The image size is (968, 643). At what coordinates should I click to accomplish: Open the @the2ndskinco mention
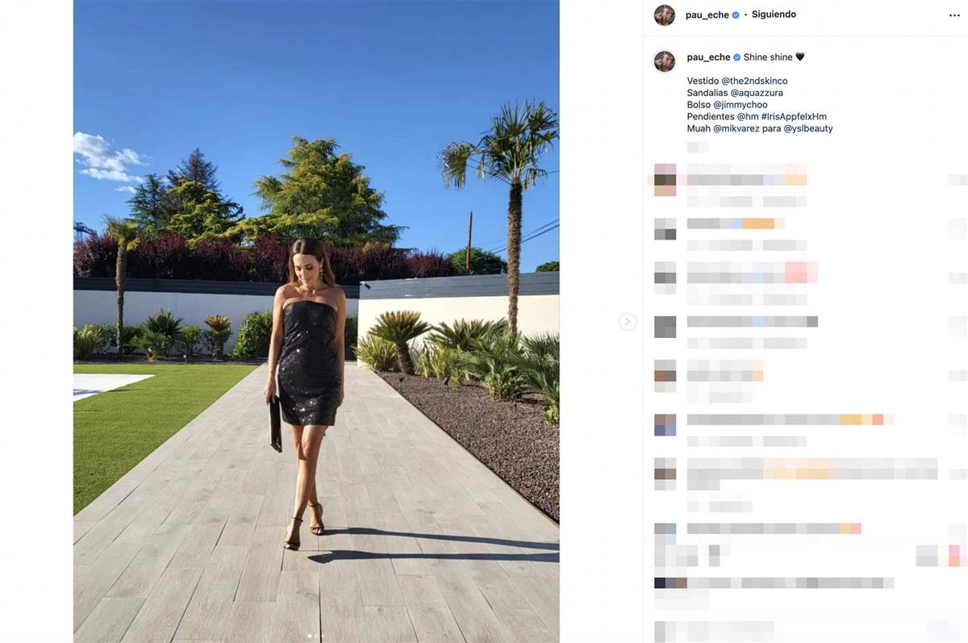click(754, 81)
